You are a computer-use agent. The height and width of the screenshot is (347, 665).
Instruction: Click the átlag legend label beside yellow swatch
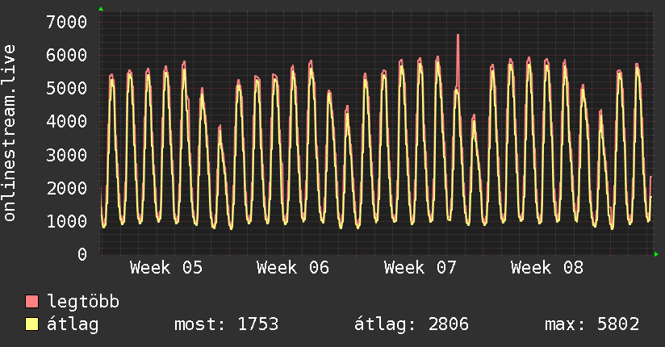tap(73, 324)
